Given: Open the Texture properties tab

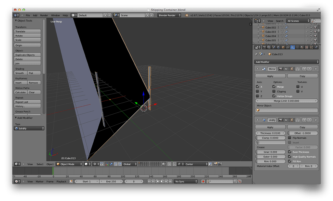Looking at the screenshot, I should point(307,47).
